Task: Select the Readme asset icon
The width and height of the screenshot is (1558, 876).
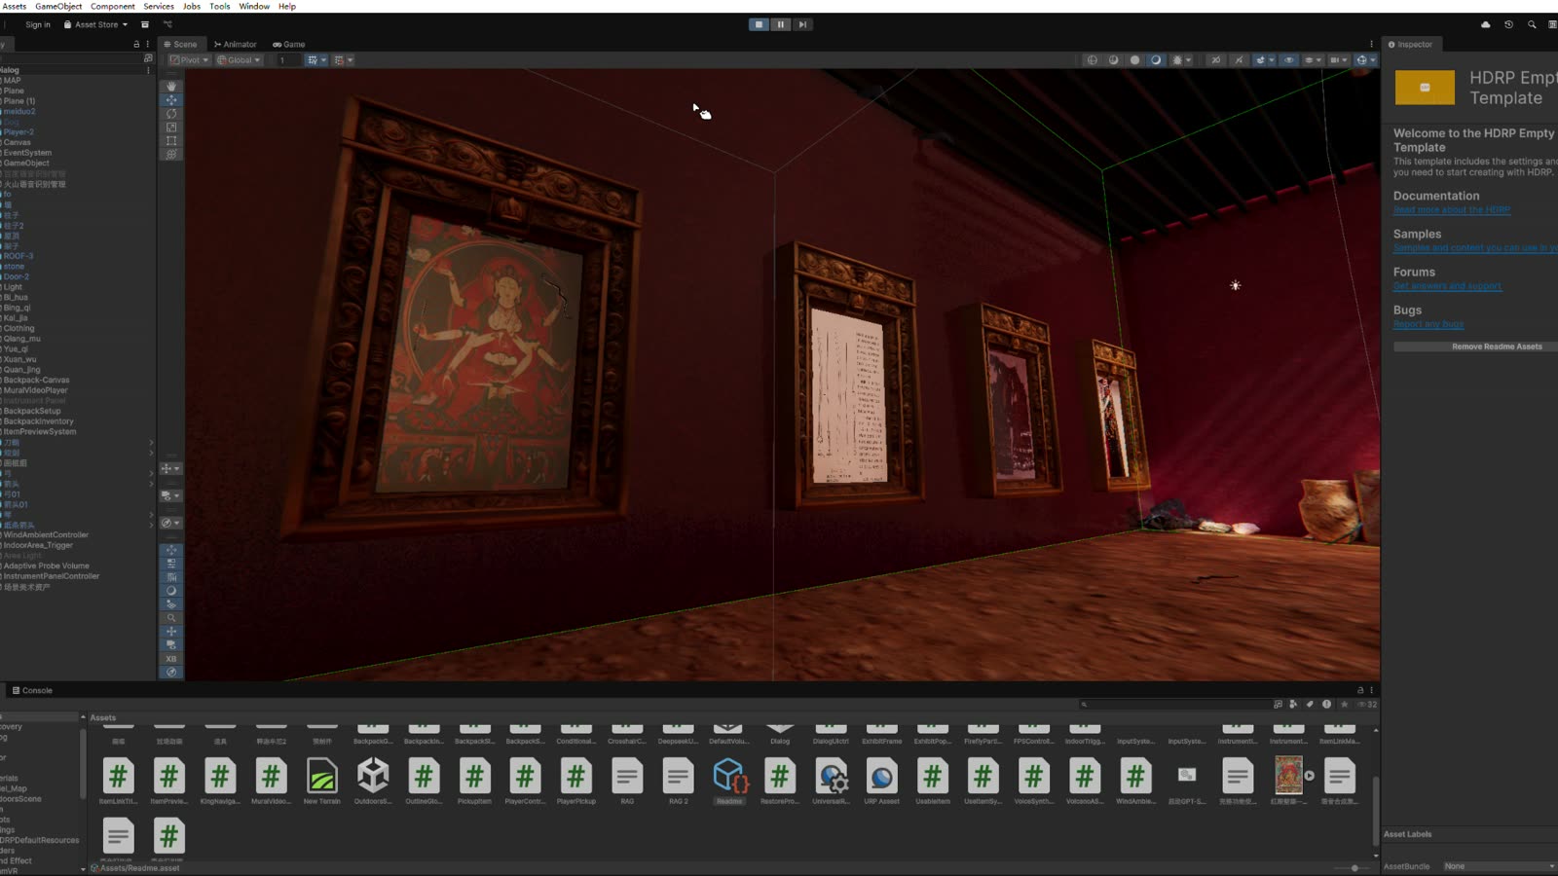Action: tap(729, 782)
